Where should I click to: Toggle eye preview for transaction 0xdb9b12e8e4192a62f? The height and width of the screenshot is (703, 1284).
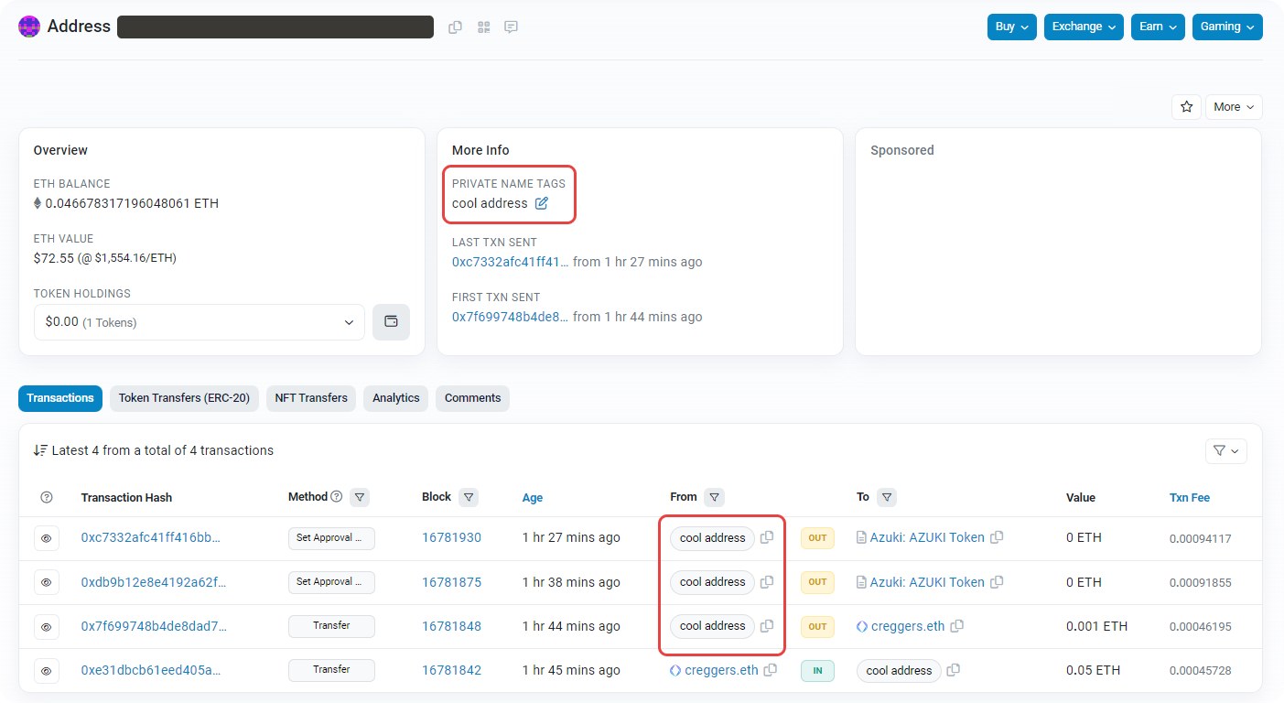(47, 582)
